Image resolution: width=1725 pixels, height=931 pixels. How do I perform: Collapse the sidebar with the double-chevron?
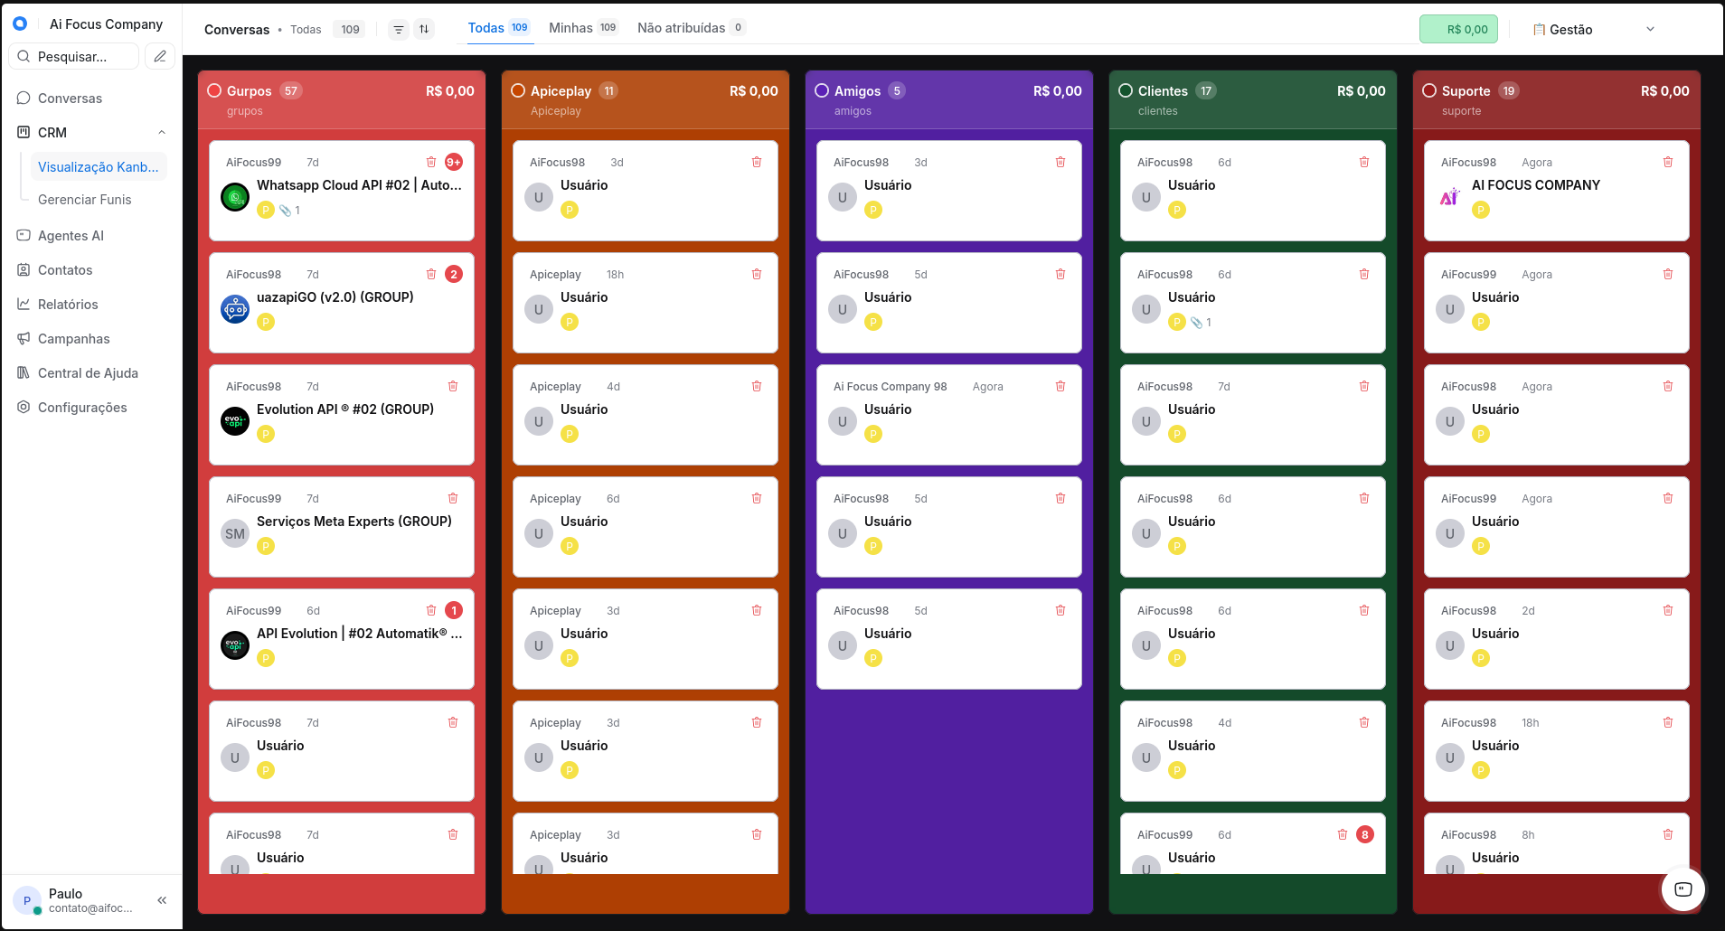tap(163, 900)
